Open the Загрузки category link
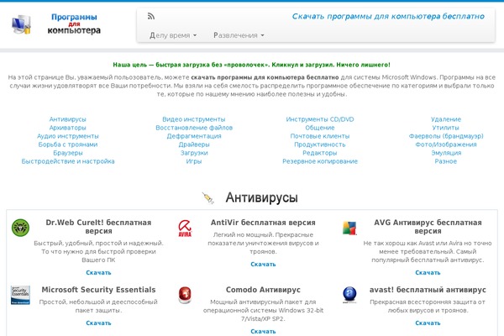The width and height of the screenshot is (504, 336). click(x=194, y=153)
